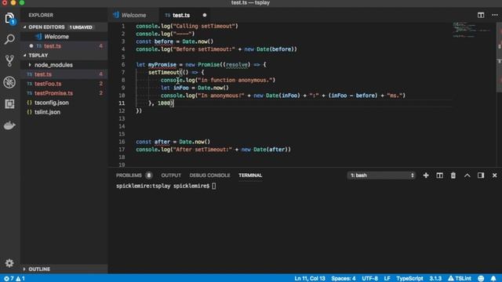
Task: Maximize the panel with up chevron
Action: pyautogui.click(x=467, y=175)
